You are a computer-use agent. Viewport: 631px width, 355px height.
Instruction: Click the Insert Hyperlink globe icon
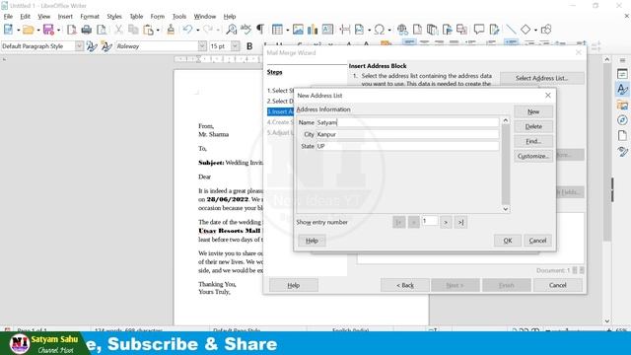point(402,30)
